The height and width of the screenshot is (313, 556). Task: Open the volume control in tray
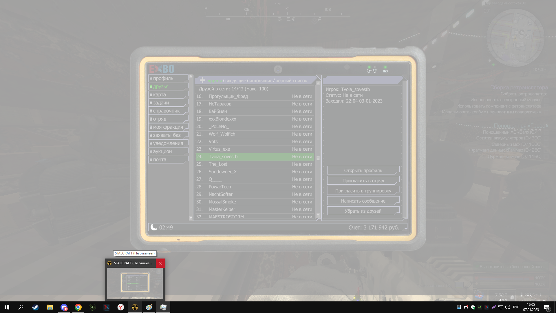tap(508, 307)
